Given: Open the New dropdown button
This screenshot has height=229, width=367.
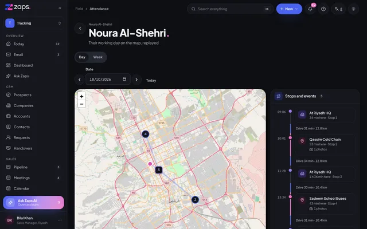Looking at the screenshot, I should point(289,9).
